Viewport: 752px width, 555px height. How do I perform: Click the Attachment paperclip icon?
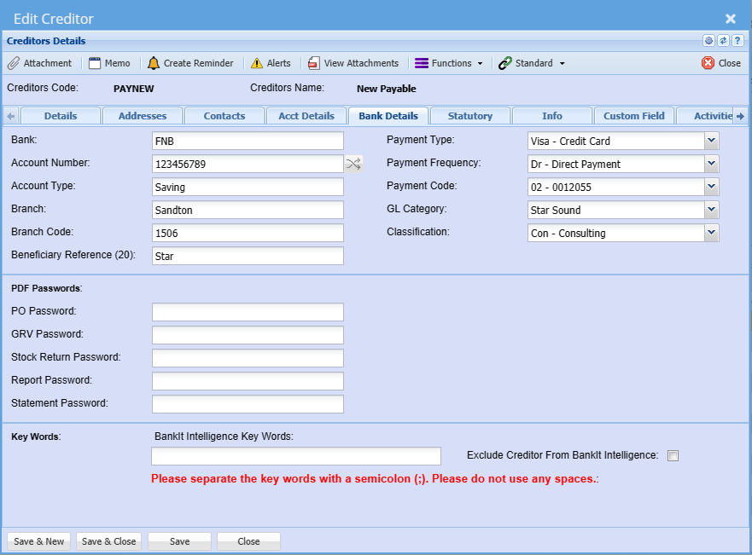(14, 63)
